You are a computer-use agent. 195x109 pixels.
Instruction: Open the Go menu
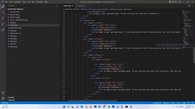(29, 2)
